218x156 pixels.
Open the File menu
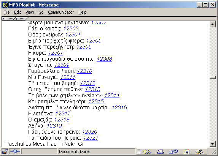pos(6,13)
